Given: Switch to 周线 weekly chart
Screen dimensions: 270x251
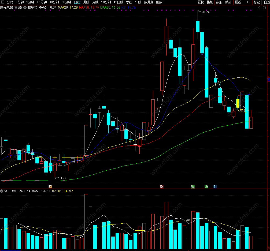Looking at the screenshot, I should pos(86,2).
